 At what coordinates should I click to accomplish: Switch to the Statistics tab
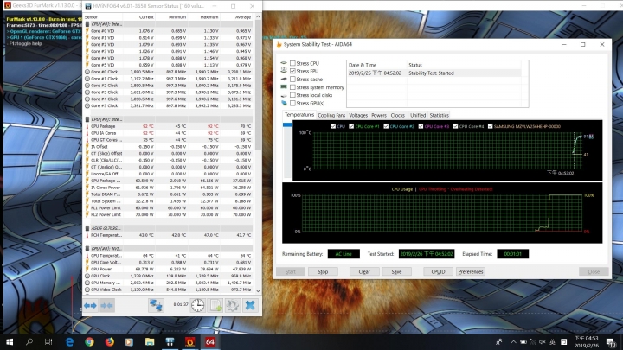coord(439,115)
